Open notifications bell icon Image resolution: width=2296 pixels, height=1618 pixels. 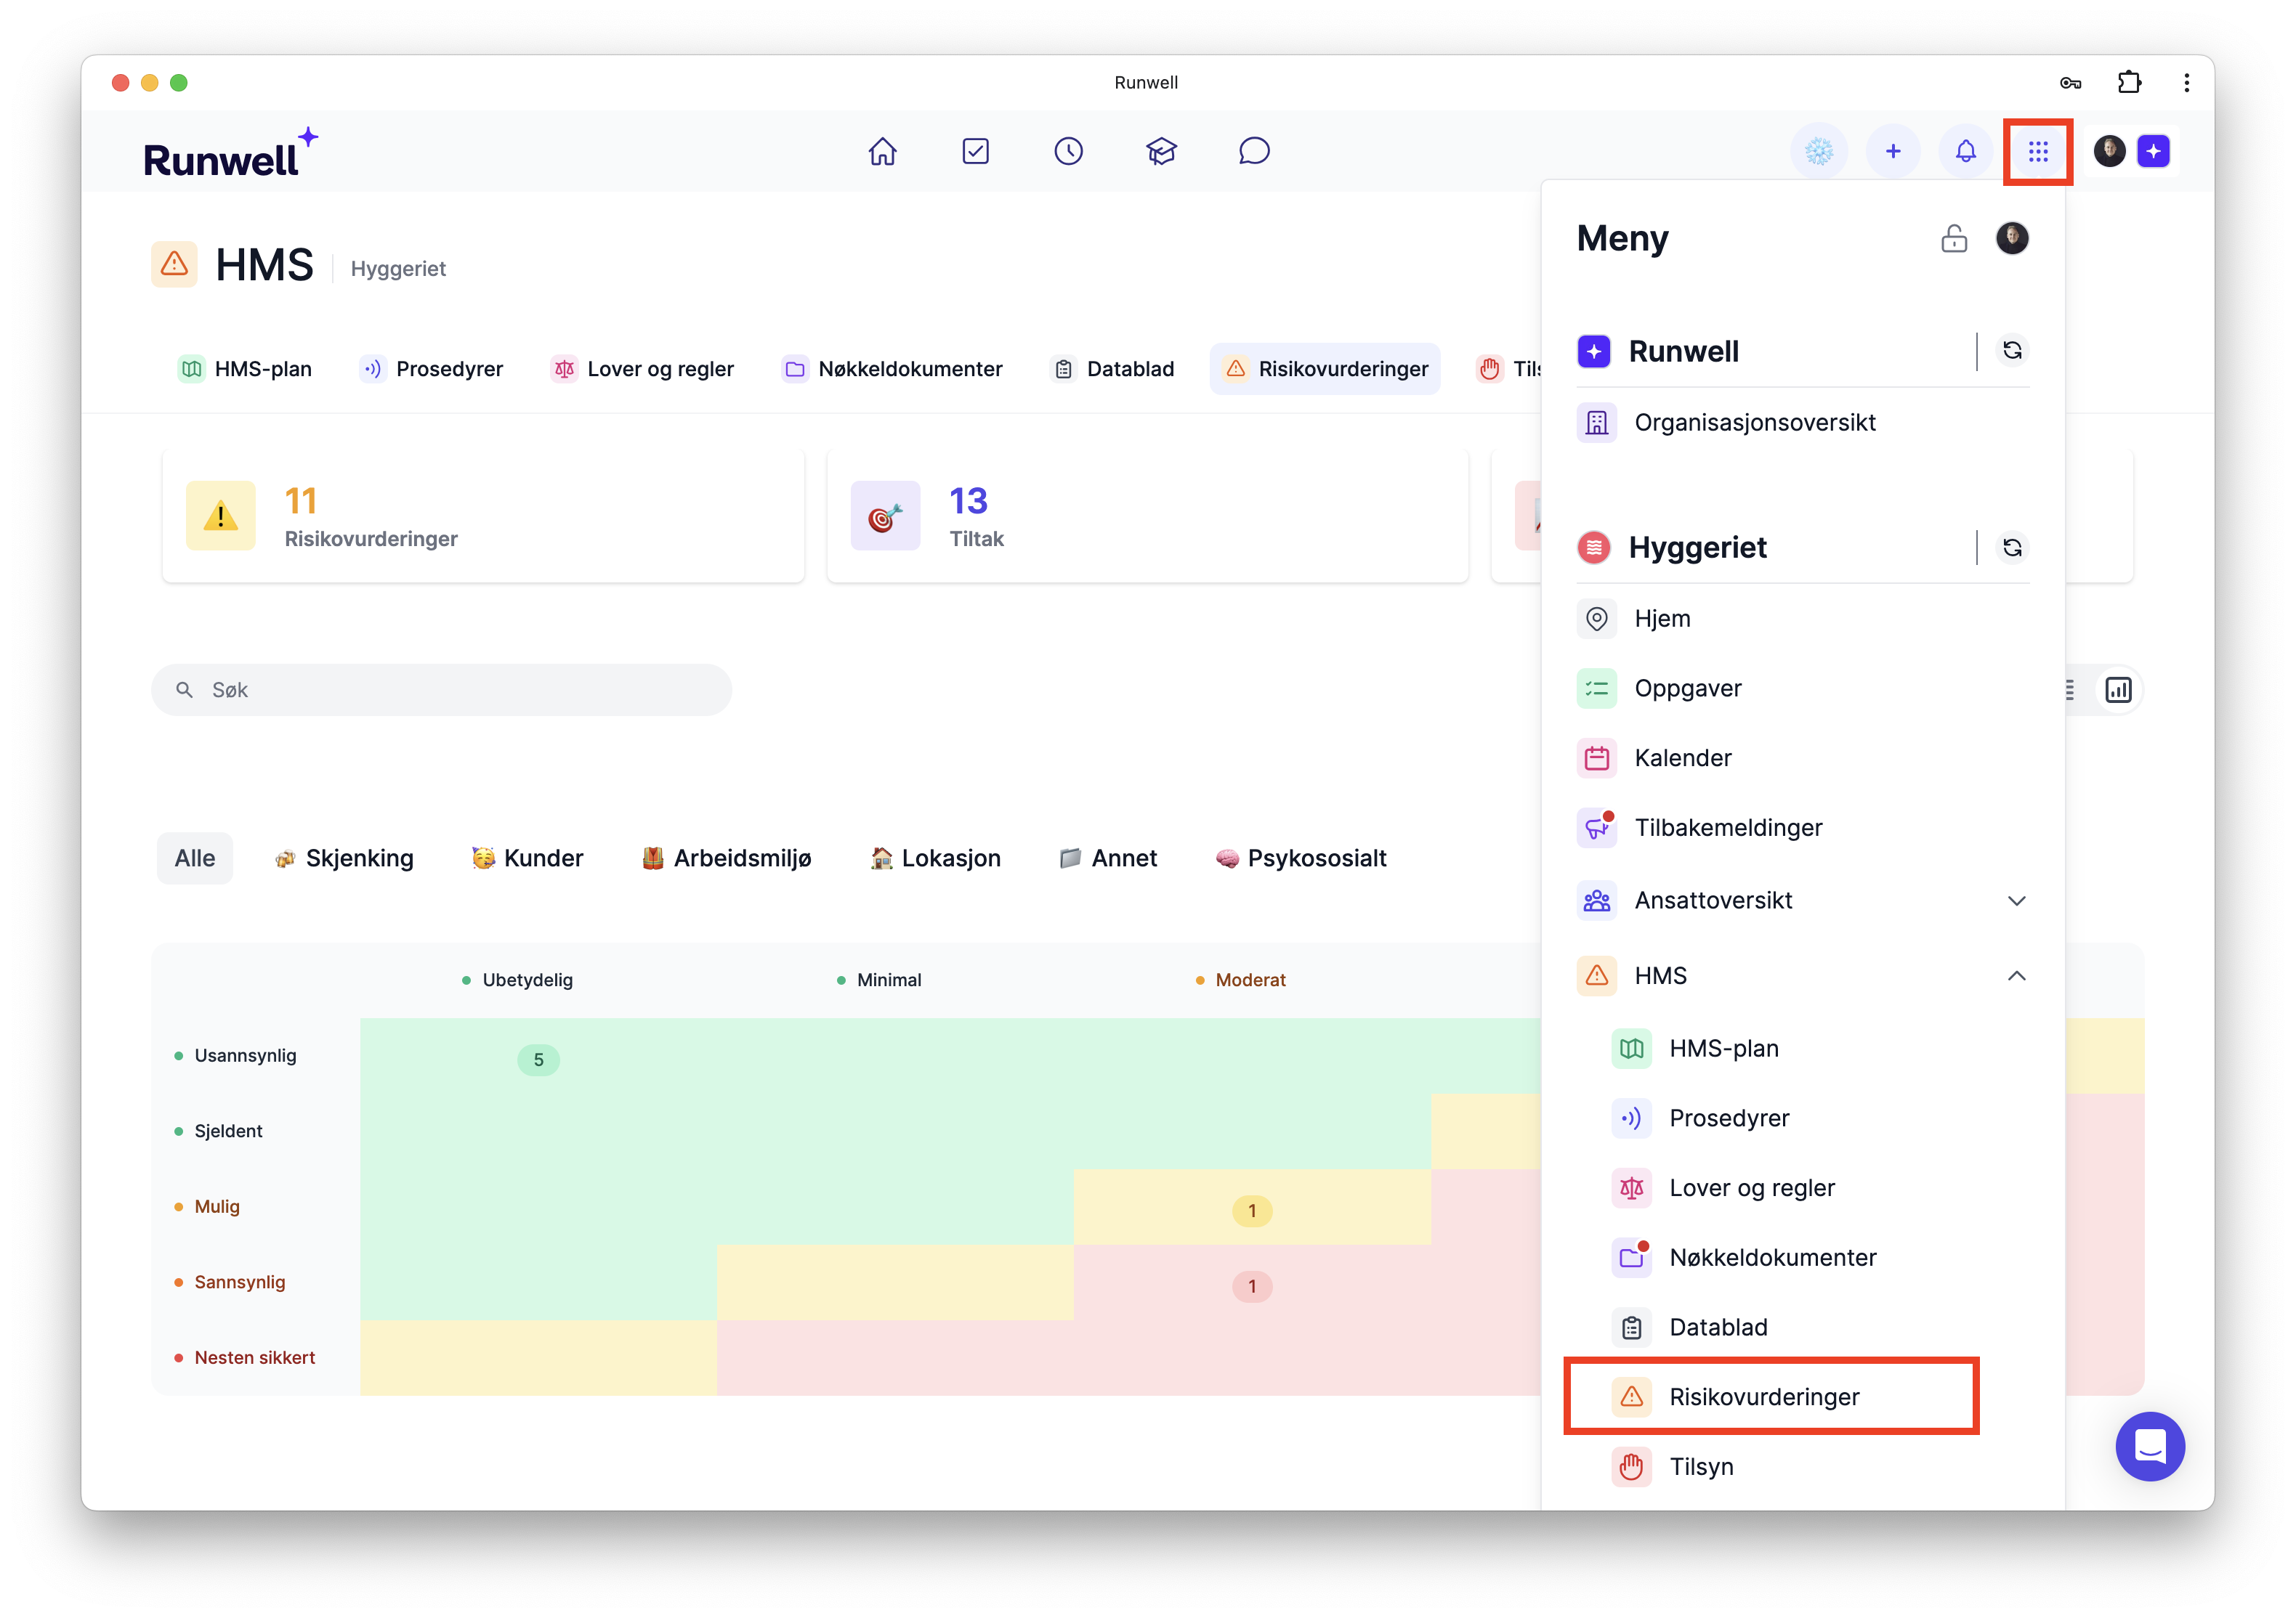coord(1965,151)
